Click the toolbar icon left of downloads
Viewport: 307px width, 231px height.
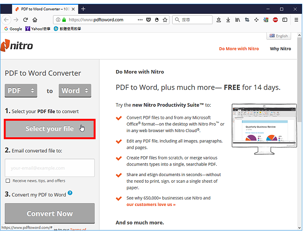219,20
